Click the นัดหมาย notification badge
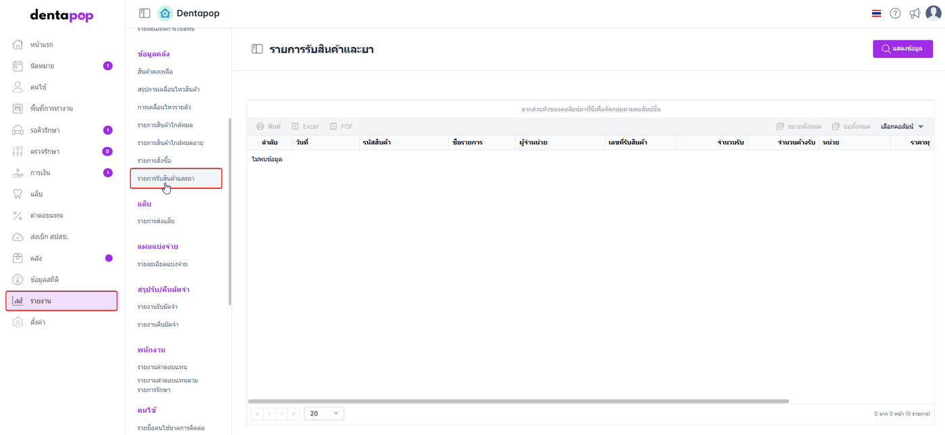The height and width of the screenshot is (435, 945). pos(107,66)
